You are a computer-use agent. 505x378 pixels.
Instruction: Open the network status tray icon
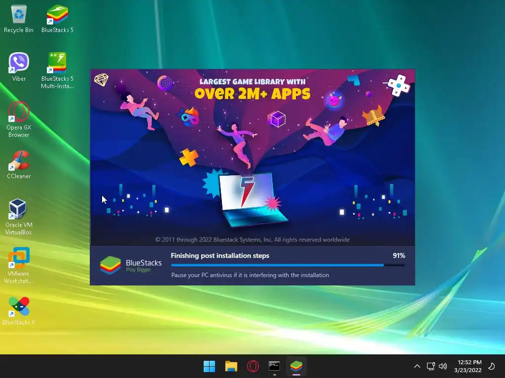pyautogui.click(x=431, y=366)
